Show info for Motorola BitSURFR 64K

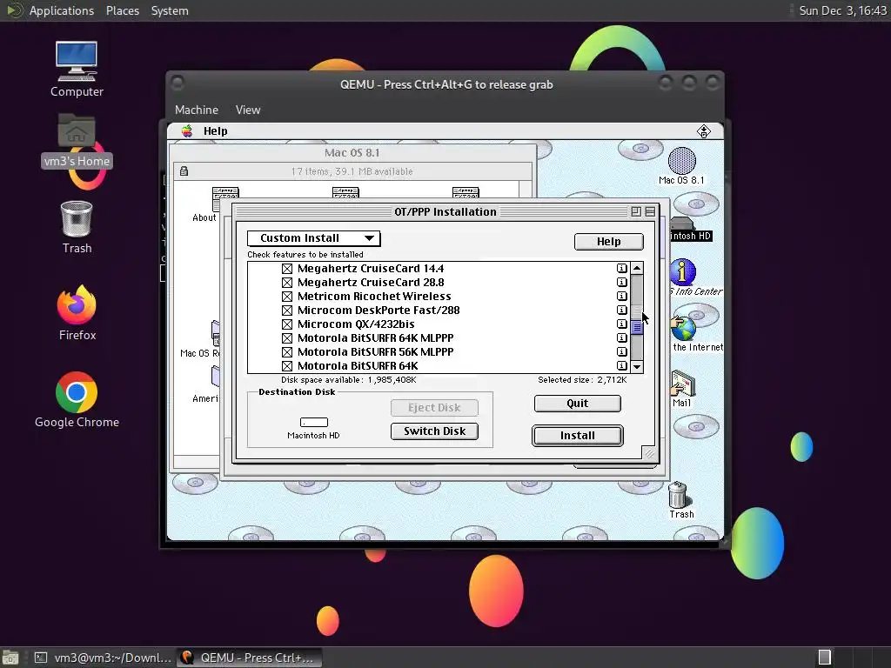[x=621, y=366]
